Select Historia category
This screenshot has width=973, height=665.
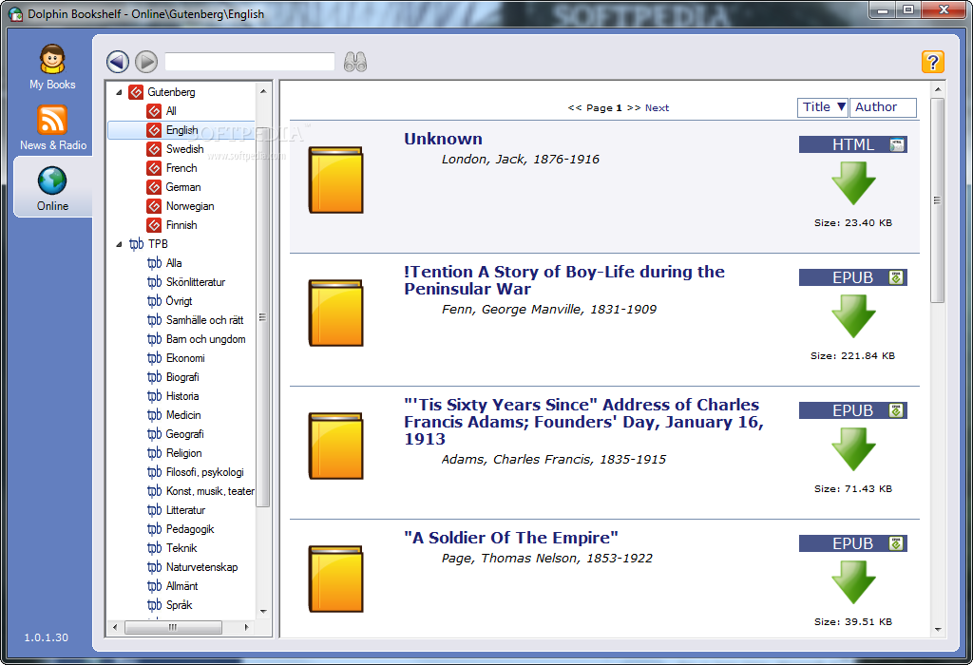click(182, 396)
